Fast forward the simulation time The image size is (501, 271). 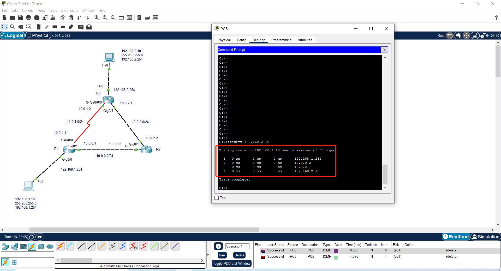40,237
